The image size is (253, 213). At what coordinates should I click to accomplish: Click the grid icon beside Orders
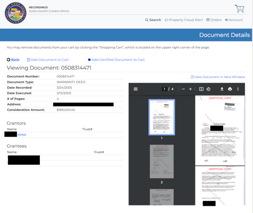[x=208, y=20]
